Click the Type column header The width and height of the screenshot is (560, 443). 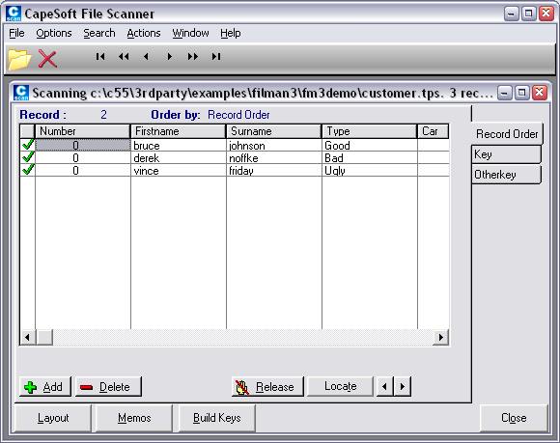[369, 131]
